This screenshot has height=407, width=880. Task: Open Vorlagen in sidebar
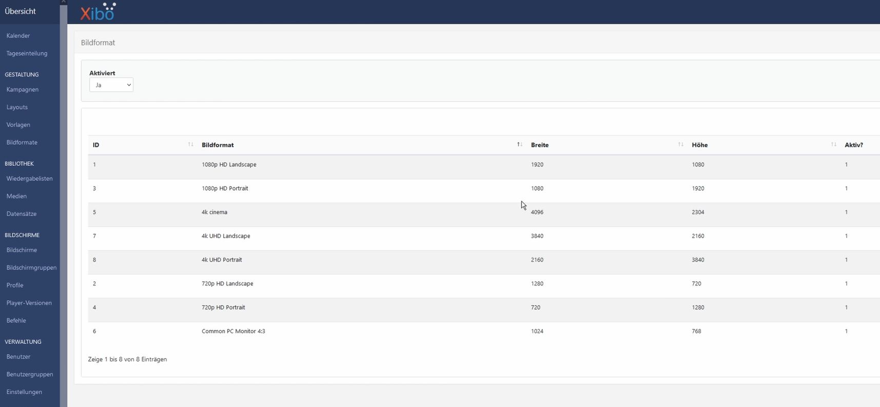tap(18, 125)
